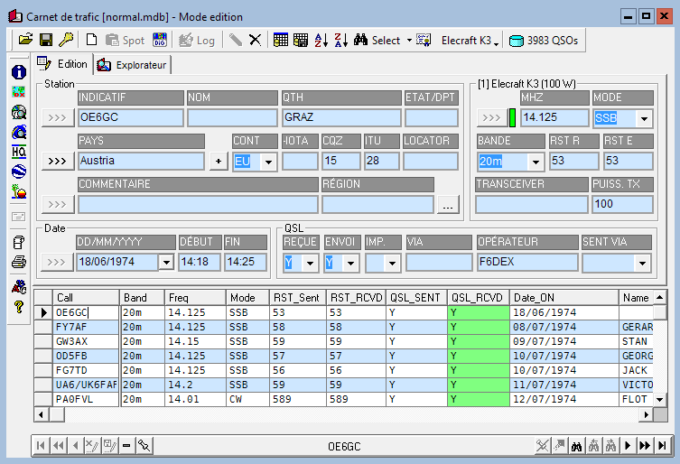Sort descending Z to A
Screen dimensions: 680x464
click(340, 40)
